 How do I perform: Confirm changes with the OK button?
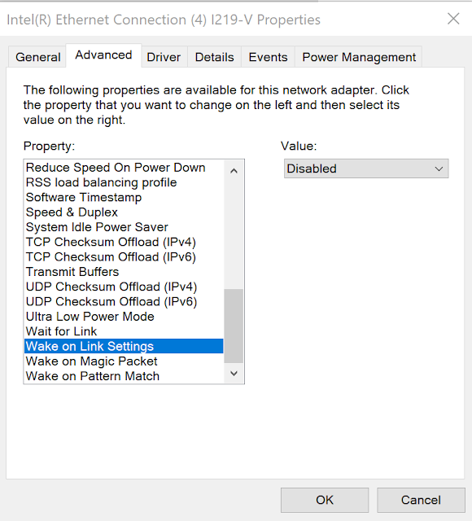click(x=325, y=500)
